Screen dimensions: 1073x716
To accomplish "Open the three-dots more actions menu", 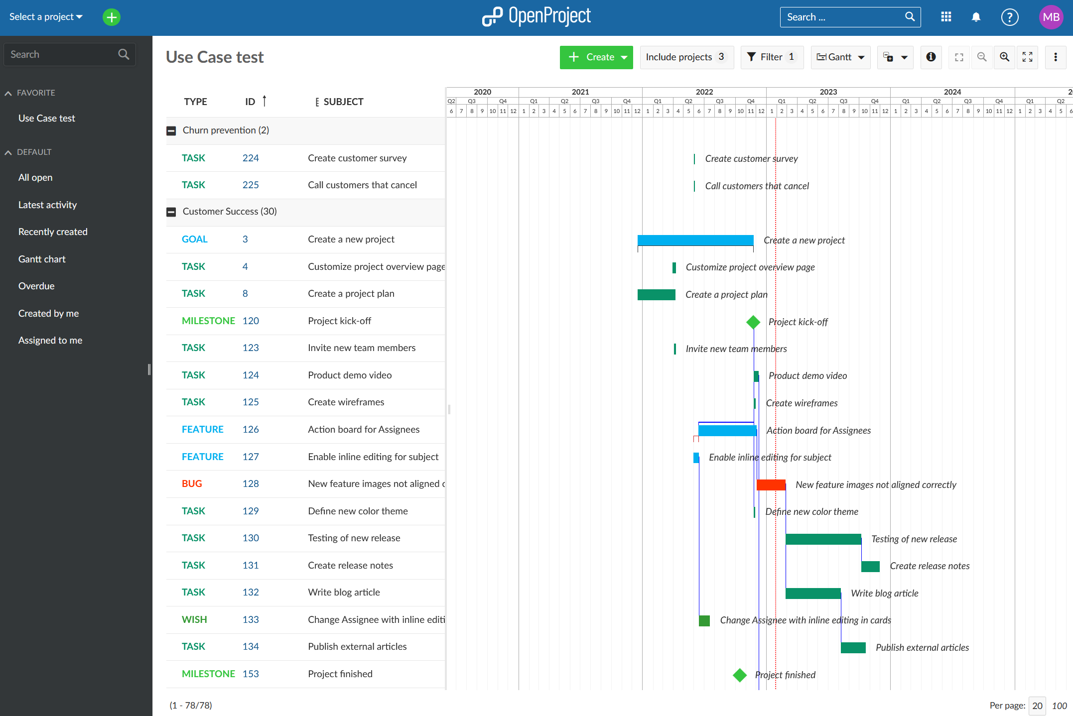I will click(x=1055, y=57).
